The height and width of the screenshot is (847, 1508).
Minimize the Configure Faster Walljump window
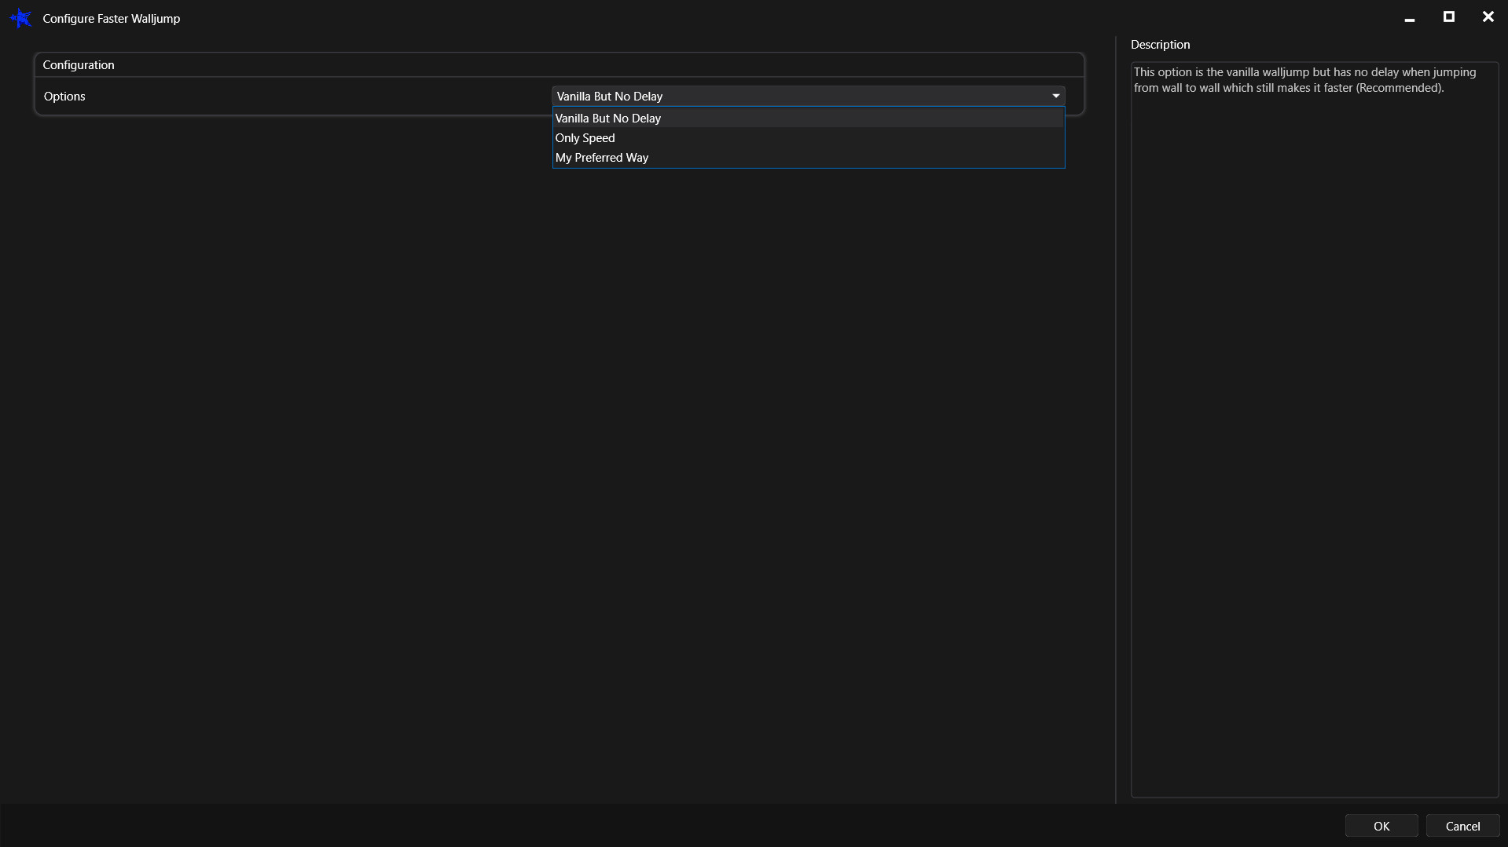[1409, 18]
